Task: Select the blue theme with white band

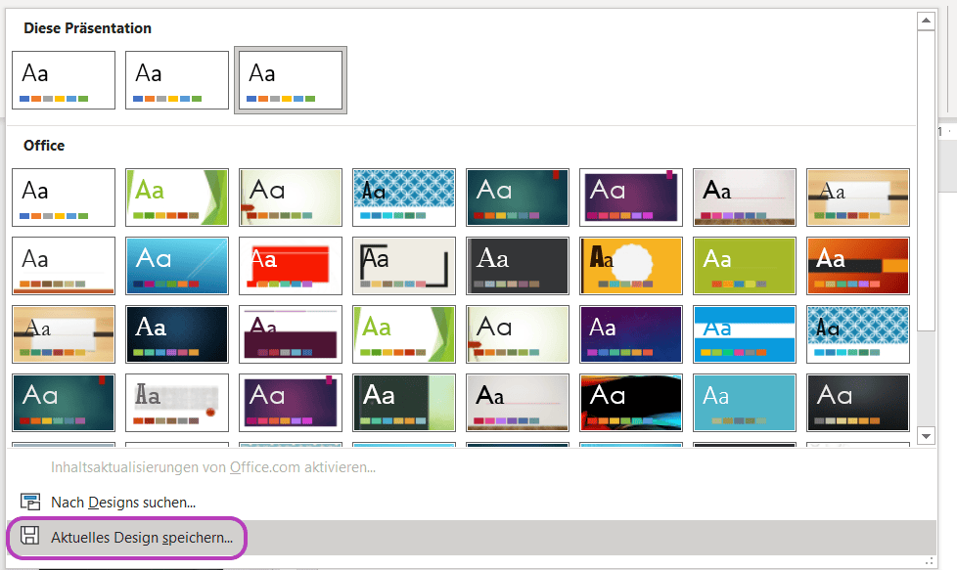Action: pos(745,334)
